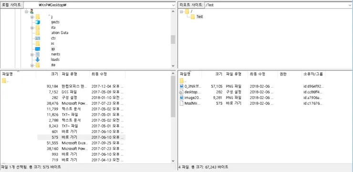Image resolution: width=353 pixels, height=172 pixels.
Task: Click the ModMii shortcut file icon
Action: pos(182,103)
